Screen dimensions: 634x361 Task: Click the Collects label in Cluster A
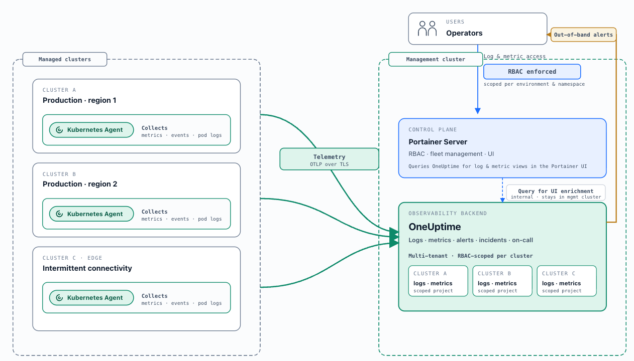(155, 128)
